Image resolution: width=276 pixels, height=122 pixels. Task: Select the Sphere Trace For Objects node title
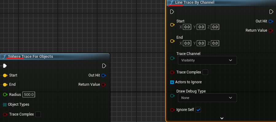pos(30,57)
